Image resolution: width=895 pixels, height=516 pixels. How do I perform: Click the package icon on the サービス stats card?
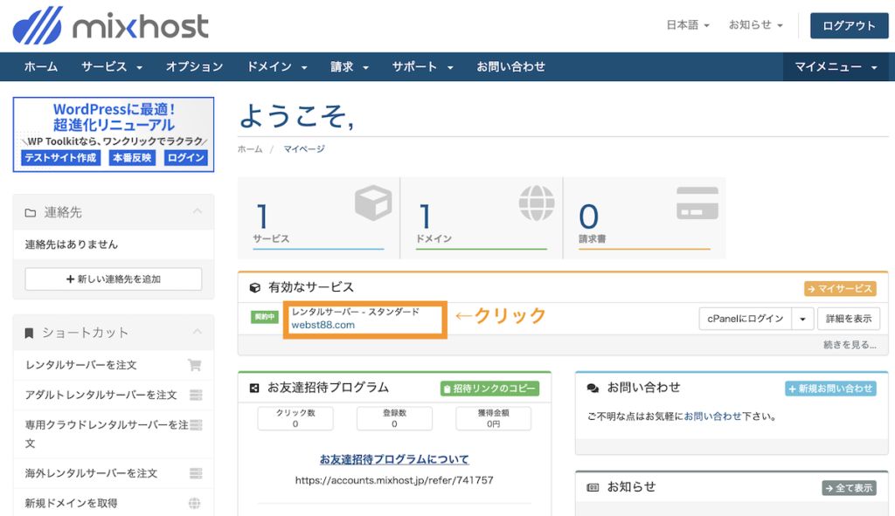click(374, 203)
